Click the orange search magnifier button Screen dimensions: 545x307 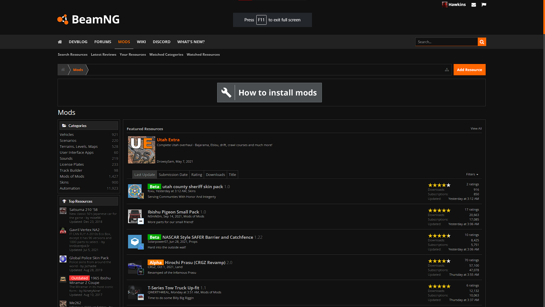pyautogui.click(x=482, y=42)
